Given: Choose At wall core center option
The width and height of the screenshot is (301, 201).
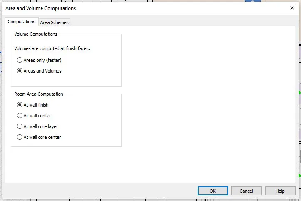Looking at the screenshot, I should pos(20,137).
